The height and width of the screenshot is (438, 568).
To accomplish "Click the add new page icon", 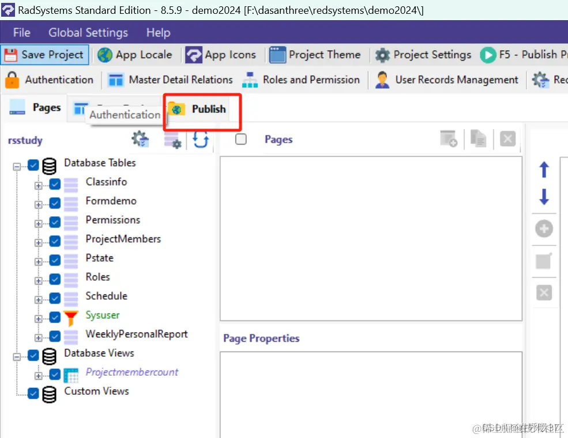I will pyautogui.click(x=449, y=139).
